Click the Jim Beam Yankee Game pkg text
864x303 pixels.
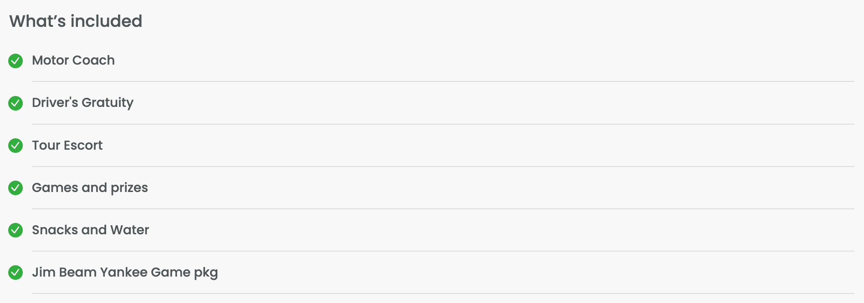[125, 273]
